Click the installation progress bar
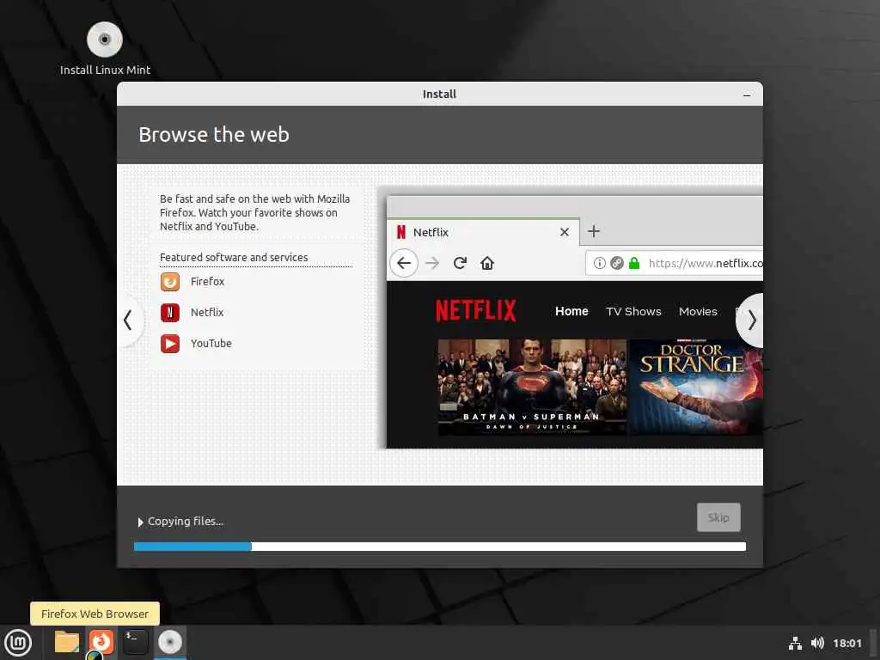 440,547
